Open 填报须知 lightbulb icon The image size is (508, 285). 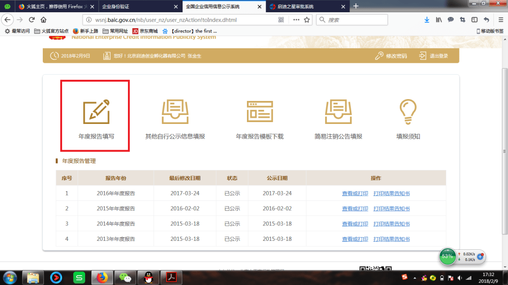[408, 111]
